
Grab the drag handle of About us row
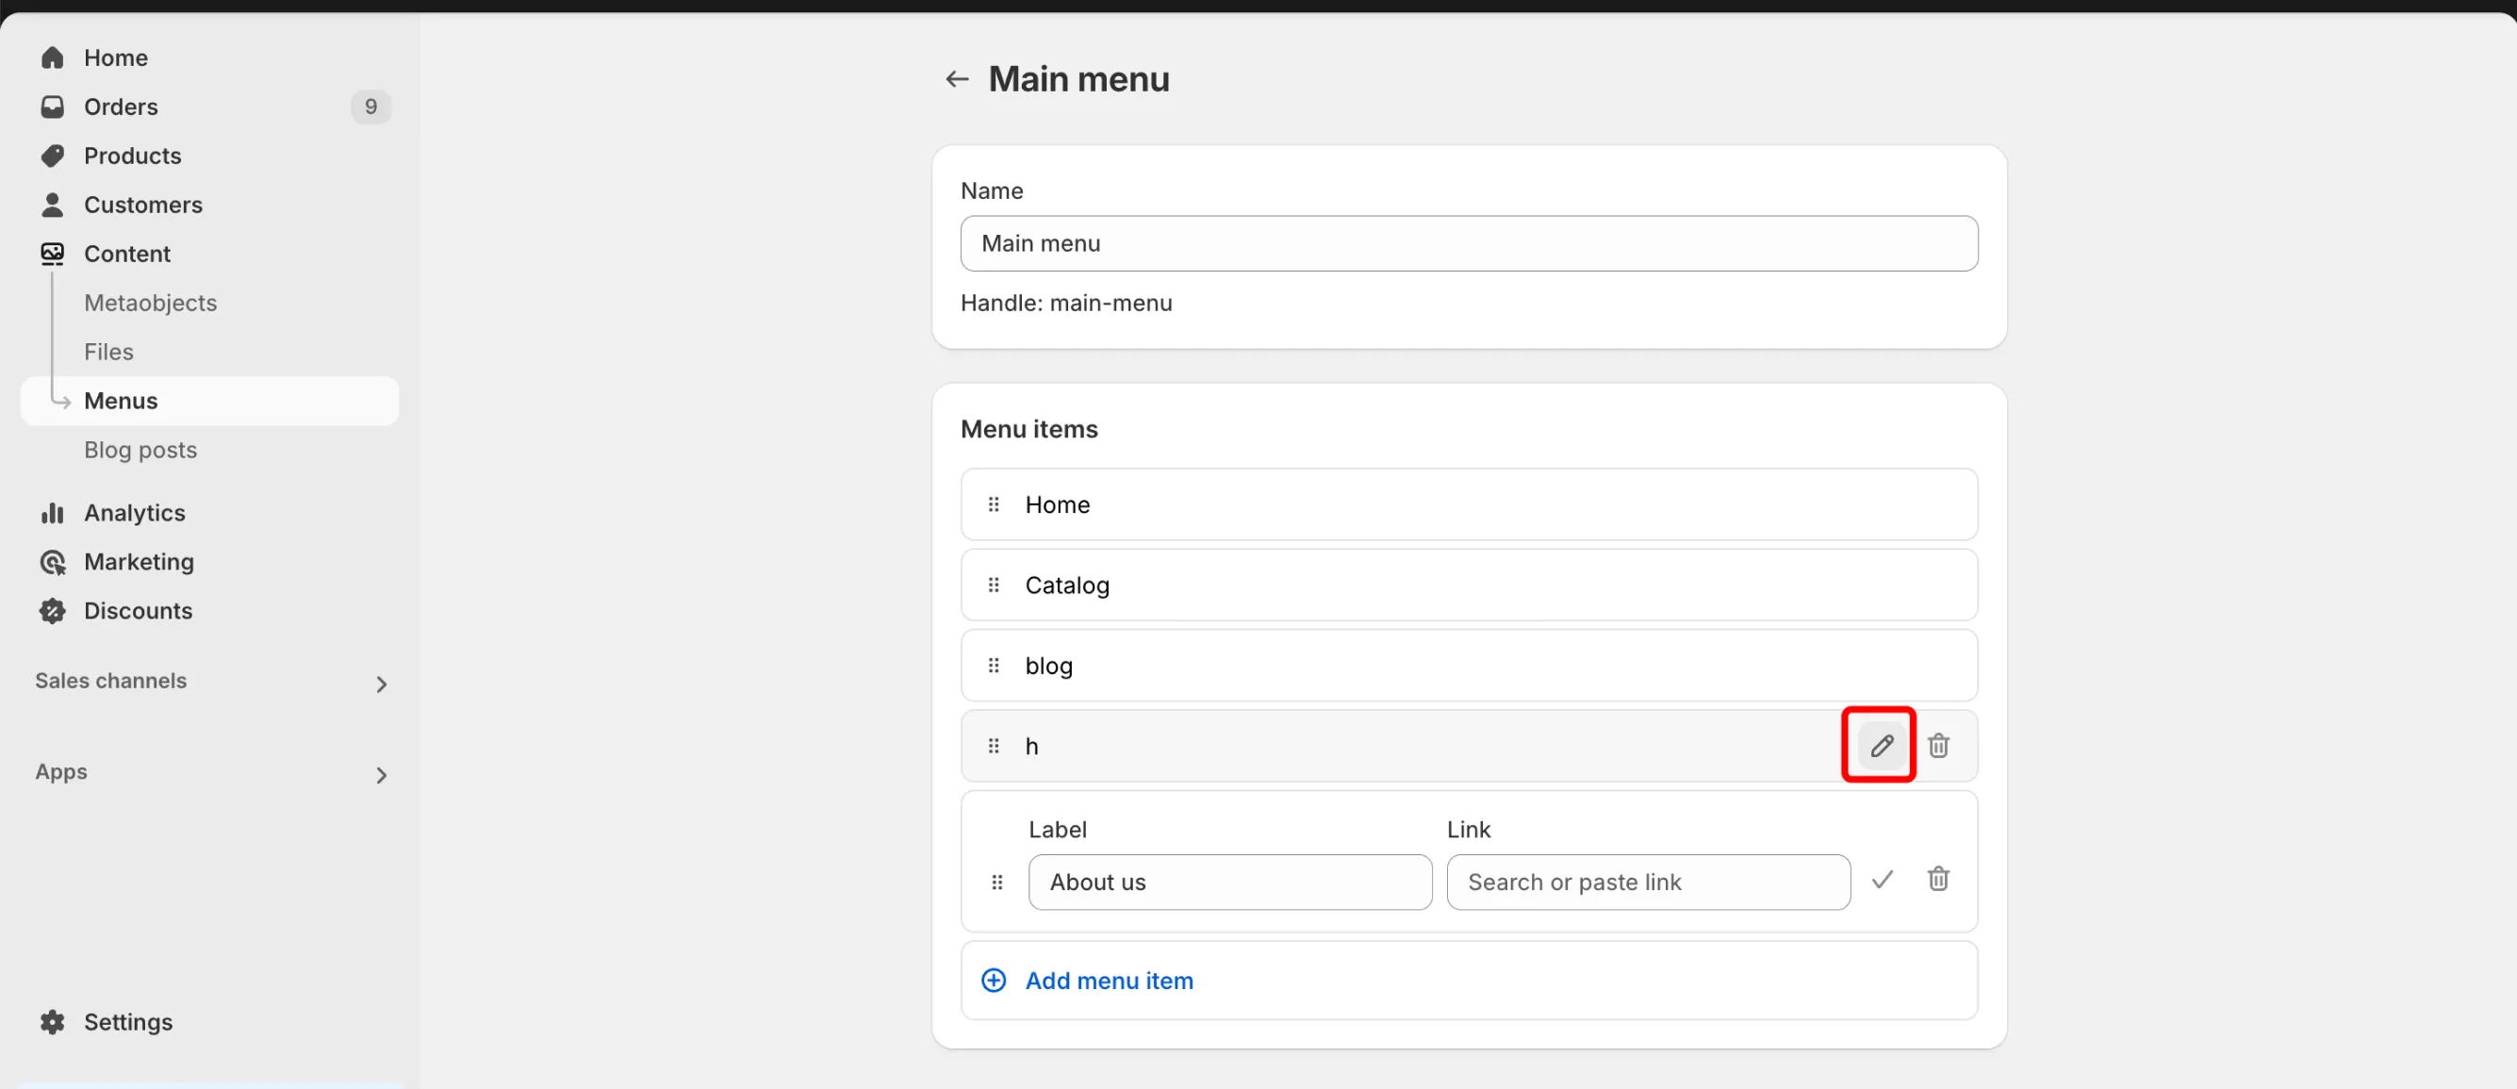[x=996, y=882]
